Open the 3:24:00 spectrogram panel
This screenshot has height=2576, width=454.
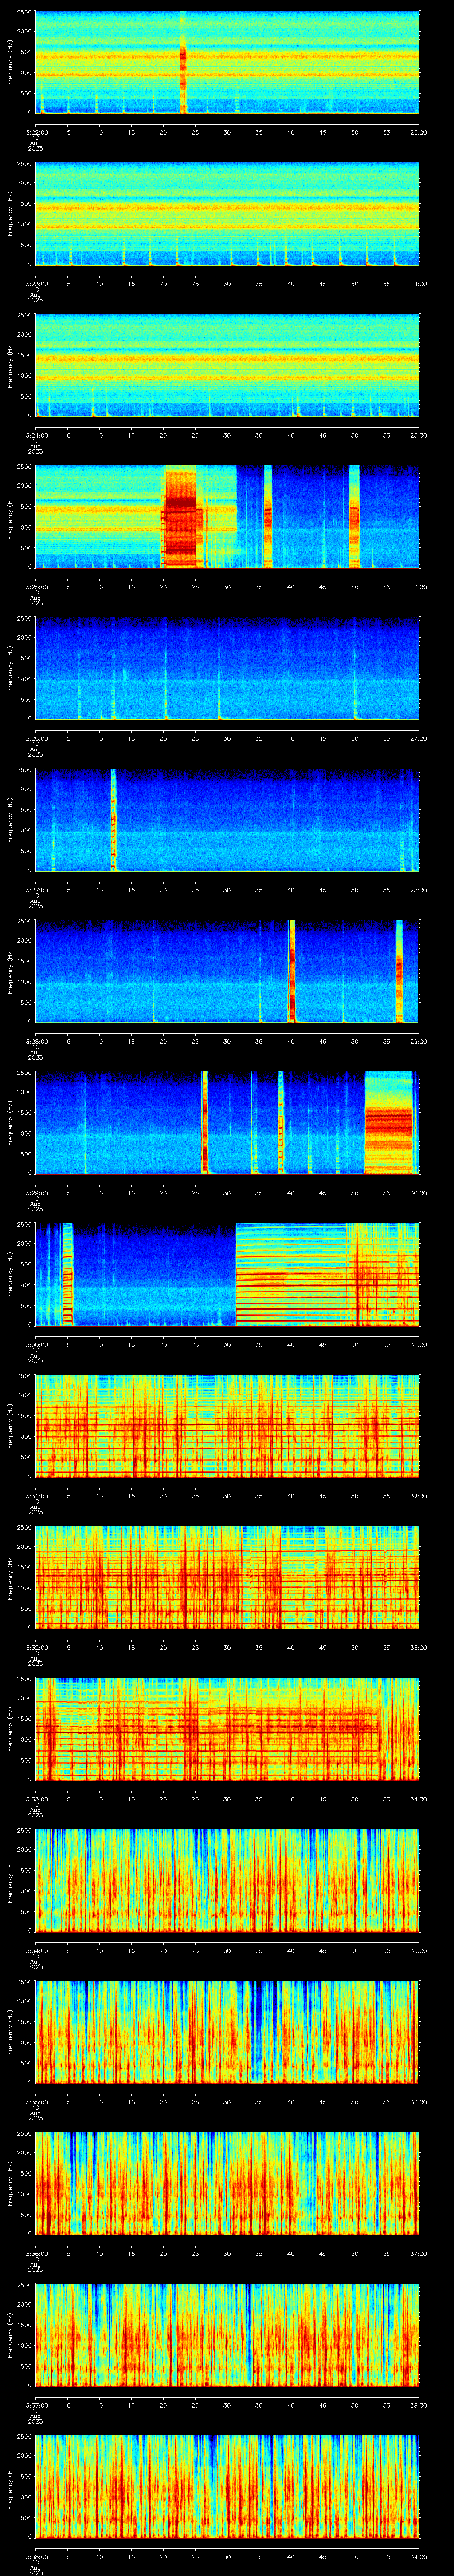(x=227, y=365)
